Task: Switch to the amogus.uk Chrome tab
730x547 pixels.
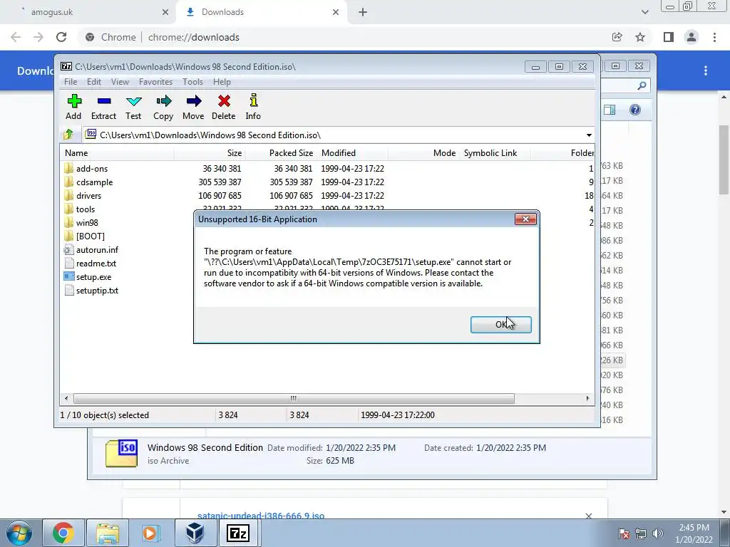Action: click(x=88, y=12)
